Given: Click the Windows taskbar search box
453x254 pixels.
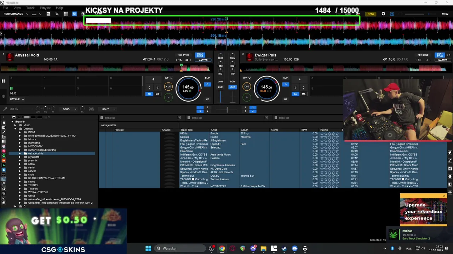Looking at the screenshot, I should click(x=180, y=248).
